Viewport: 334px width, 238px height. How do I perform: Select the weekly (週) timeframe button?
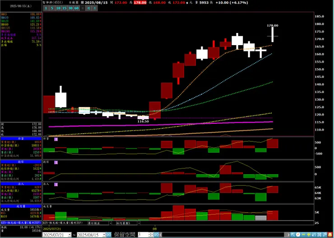(x=88, y=8)
